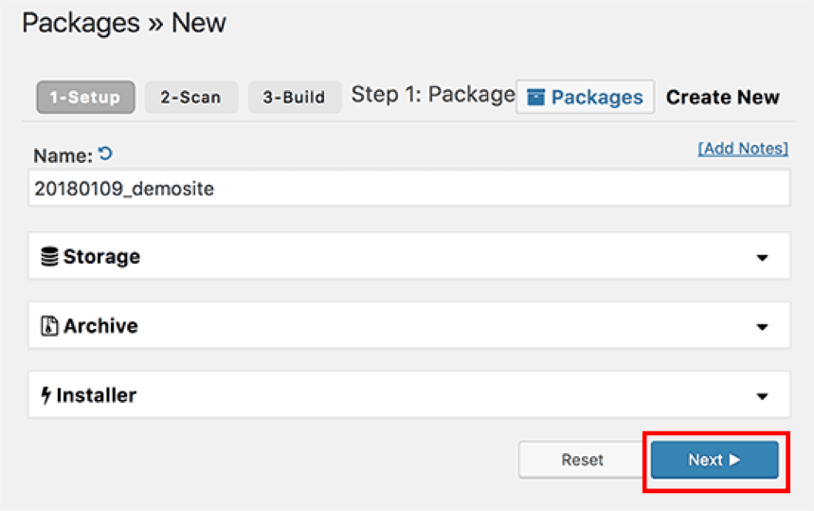Open the Add Notes link
The image size is (814, 511).
[x=742, y=149]
